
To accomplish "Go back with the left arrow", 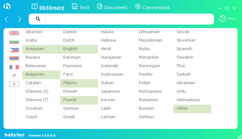I will tap(6, 20).
